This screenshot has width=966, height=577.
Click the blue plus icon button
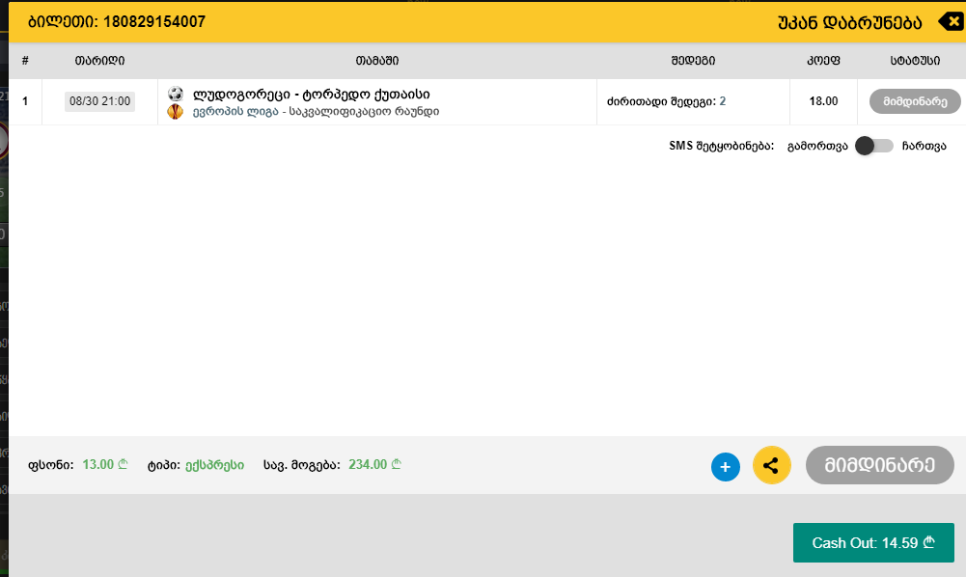point(725,467)
